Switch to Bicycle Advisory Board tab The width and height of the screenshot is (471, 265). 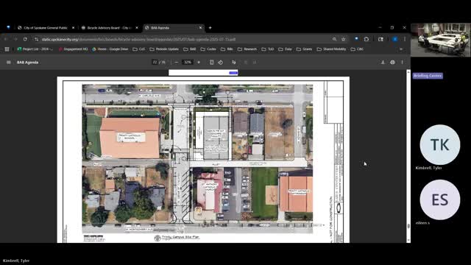coord(110,28)
